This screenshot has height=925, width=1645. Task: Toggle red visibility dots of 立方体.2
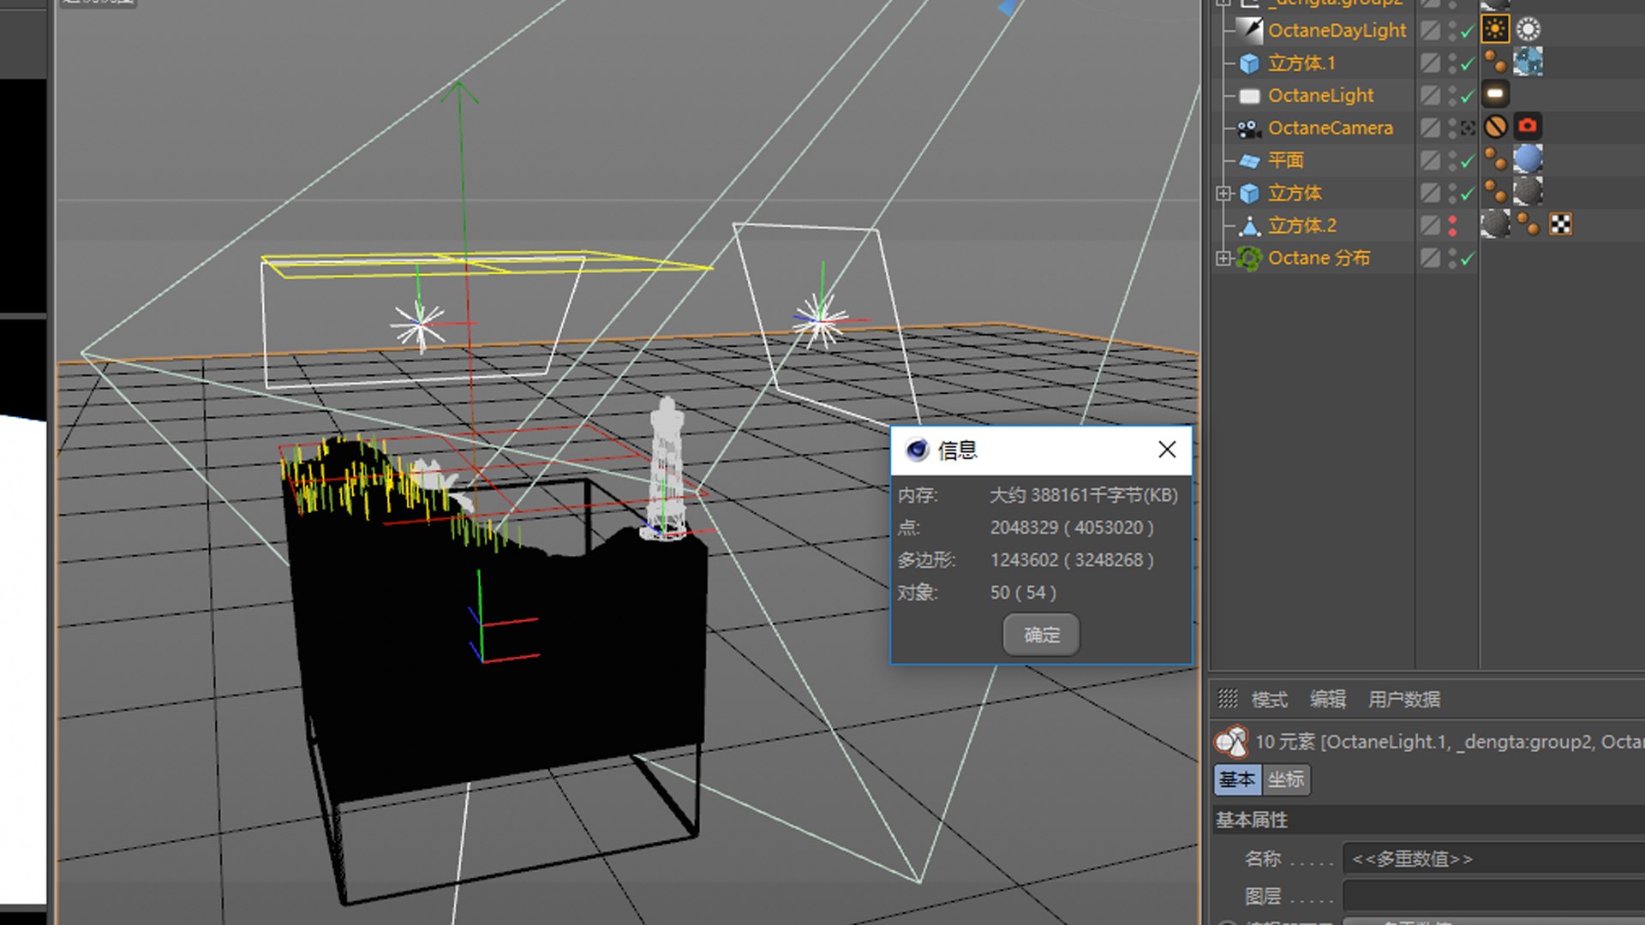(1452, 225)
